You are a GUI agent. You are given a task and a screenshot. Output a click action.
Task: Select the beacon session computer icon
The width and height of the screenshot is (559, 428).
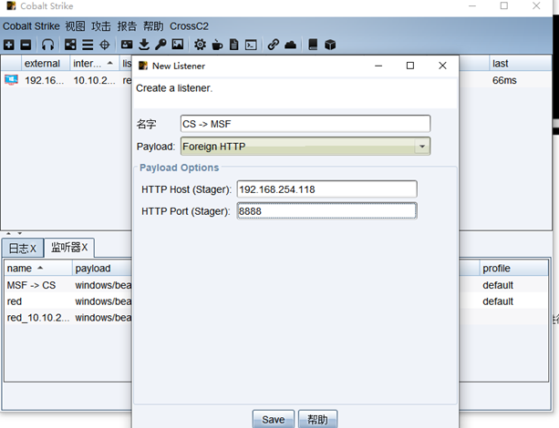click(x=11, y=80)
